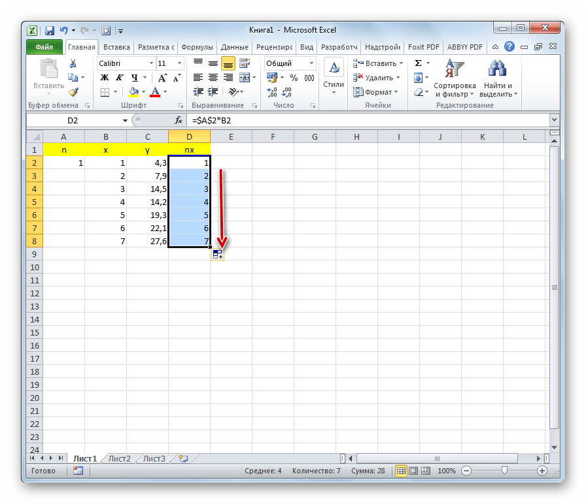Click the Copy icon
Image resolution: width=586 pixels, height=504 pixels.
tap(73, 78)
